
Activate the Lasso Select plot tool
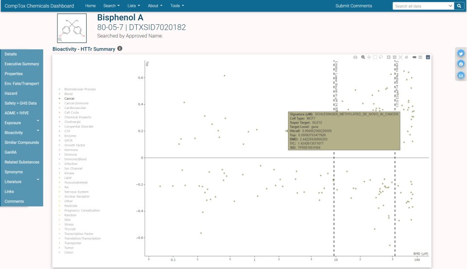click(x=381, y=57)
